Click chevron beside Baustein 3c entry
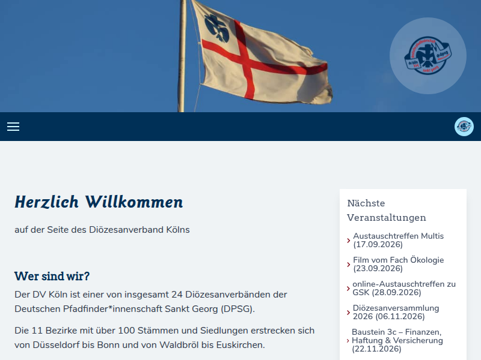 348,341
